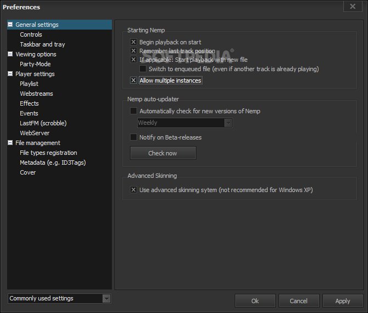Open the Events settings page
The width and height of the screenshot is (368, 313).
tap(29, 113)
